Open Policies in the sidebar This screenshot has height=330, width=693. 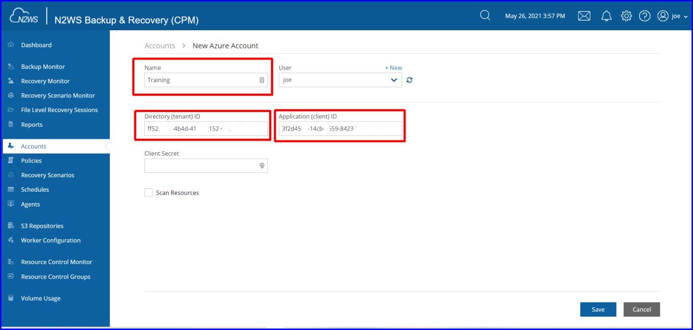coord(31,160)
